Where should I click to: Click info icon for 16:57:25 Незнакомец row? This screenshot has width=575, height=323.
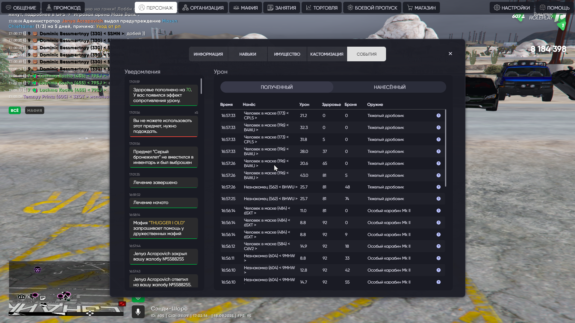(x=438, y=199)
